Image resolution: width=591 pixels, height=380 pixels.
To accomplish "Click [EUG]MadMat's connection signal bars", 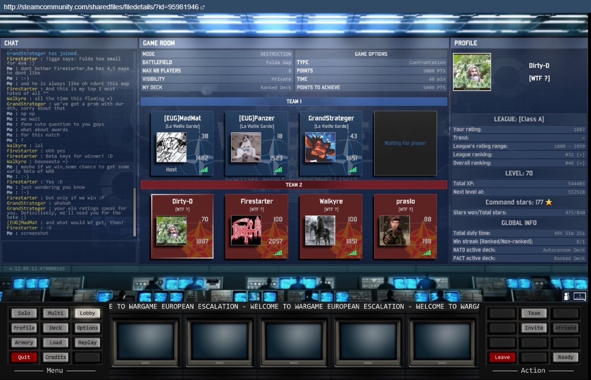I will (204, 170).
